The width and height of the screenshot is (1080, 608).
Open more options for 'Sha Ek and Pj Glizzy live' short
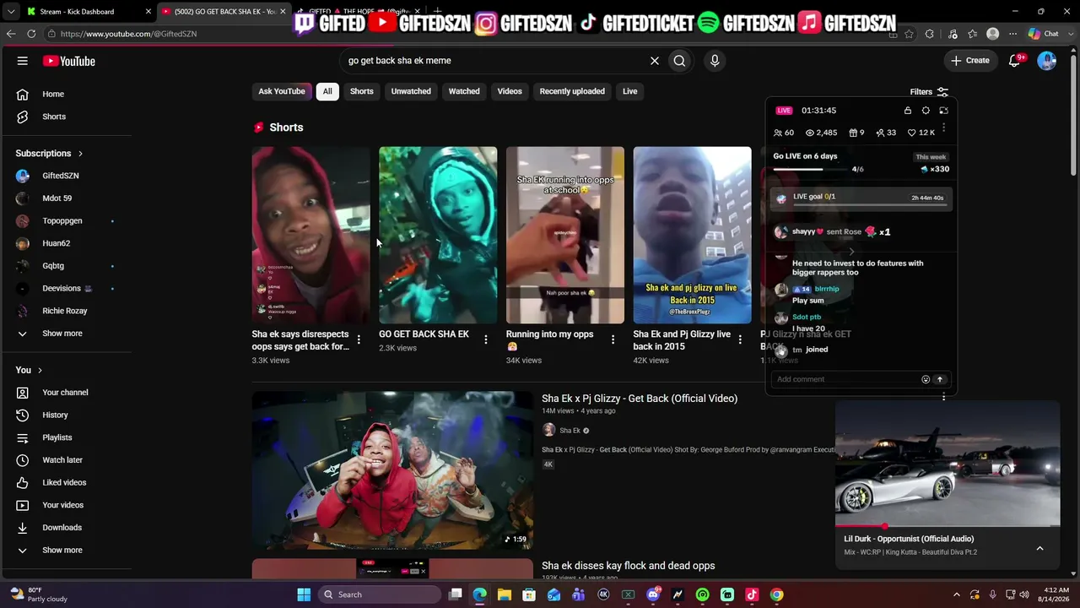(740, 339)
